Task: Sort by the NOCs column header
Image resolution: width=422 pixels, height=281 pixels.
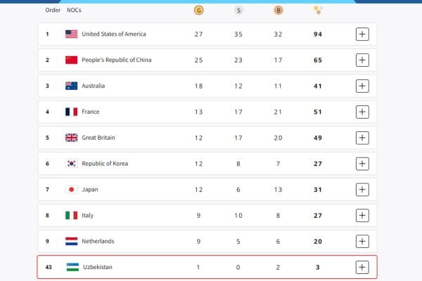Action: [74, 11]
